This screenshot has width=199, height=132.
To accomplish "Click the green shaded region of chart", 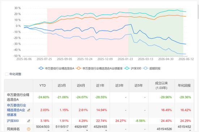I will [156, 32].
